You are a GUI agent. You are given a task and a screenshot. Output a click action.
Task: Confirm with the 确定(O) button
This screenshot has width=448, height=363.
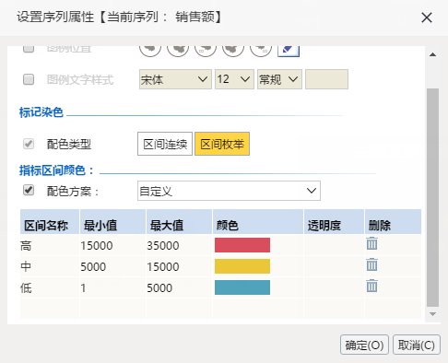click(x=364, y=345)
